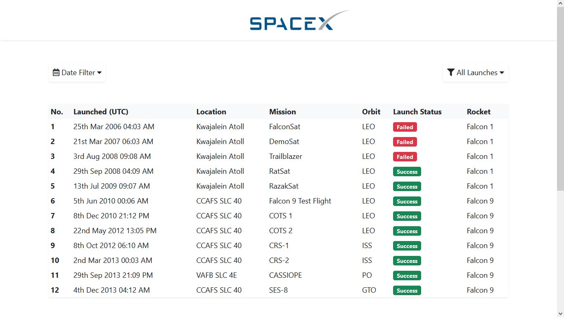Click the Rocket column header
The height and width of the screenshot is (317, 564).
pyautogui.click(x=479, y=111)
